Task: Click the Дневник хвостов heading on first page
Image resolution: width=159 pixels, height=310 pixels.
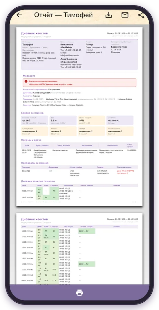Action: tap(34, 33)
